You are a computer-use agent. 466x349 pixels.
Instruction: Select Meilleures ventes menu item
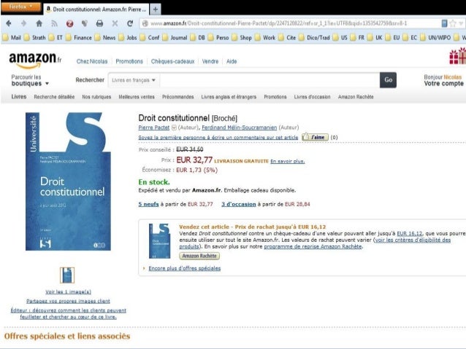137,97
